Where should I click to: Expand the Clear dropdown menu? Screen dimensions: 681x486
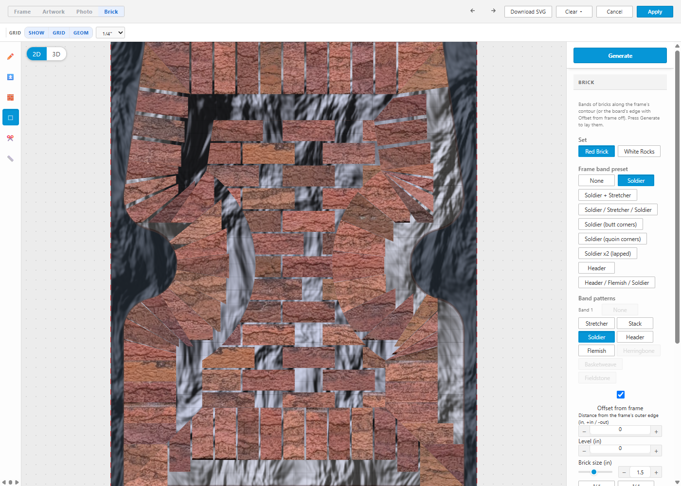574,12
